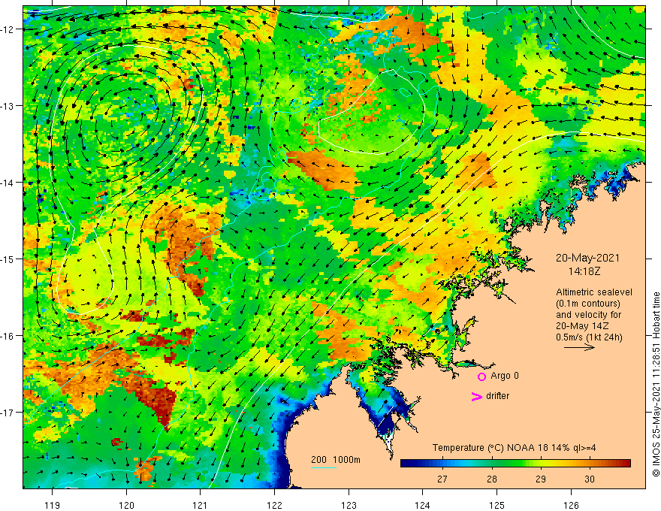Click the colorbar value 29
The image size is (661, 511).
pos(540,479)
